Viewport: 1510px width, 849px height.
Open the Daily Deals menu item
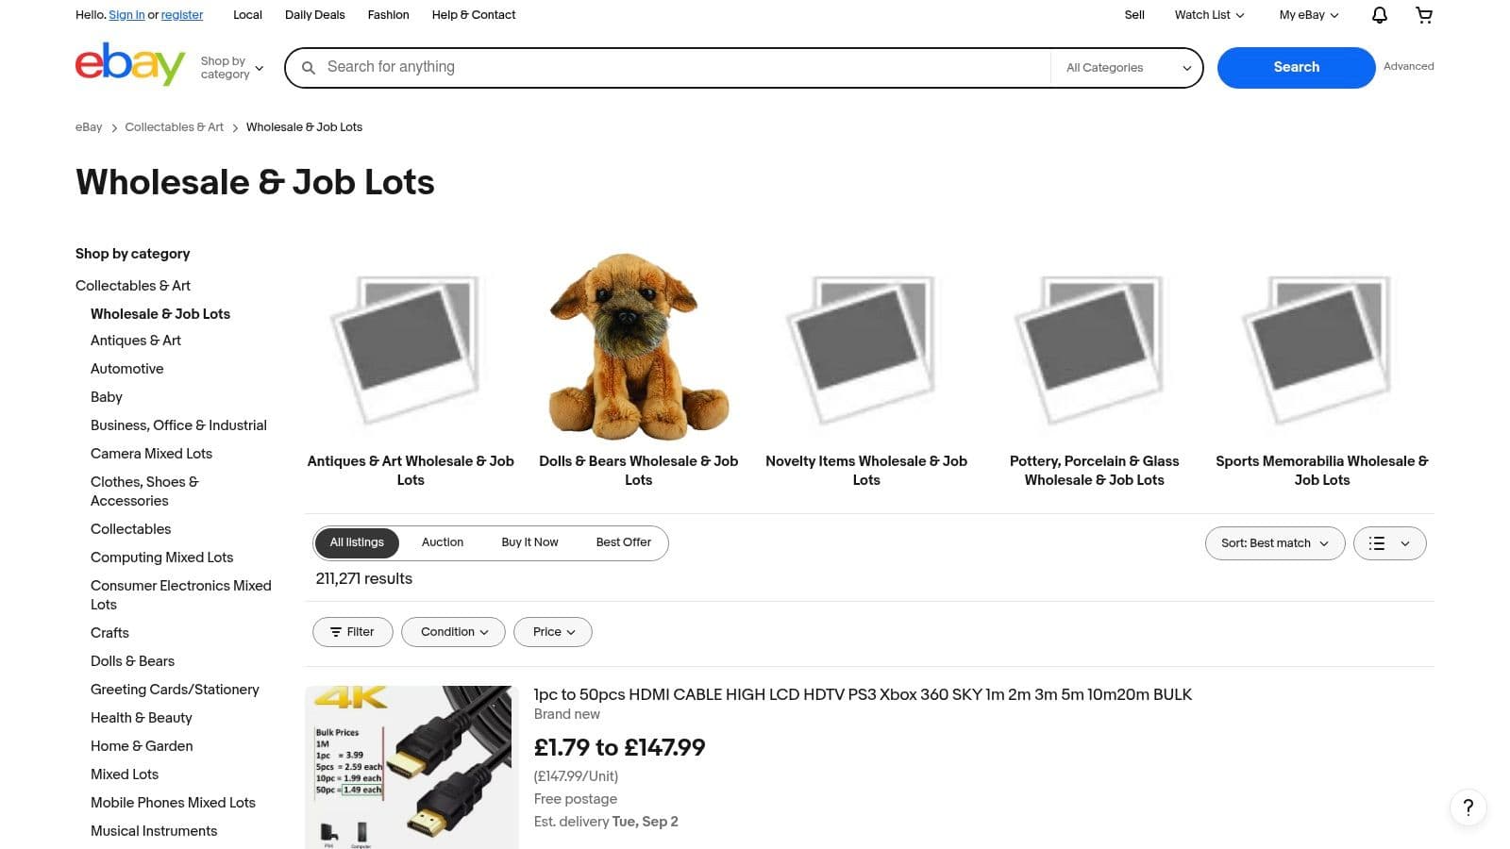click(314, 15)
